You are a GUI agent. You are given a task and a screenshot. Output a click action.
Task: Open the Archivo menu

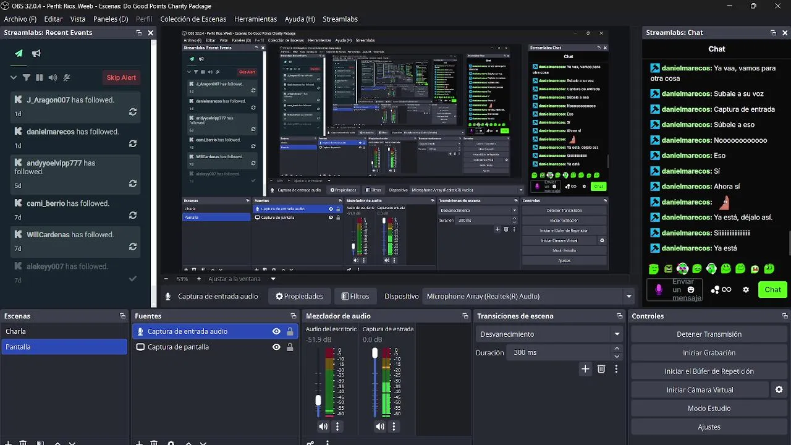(20, 19)
